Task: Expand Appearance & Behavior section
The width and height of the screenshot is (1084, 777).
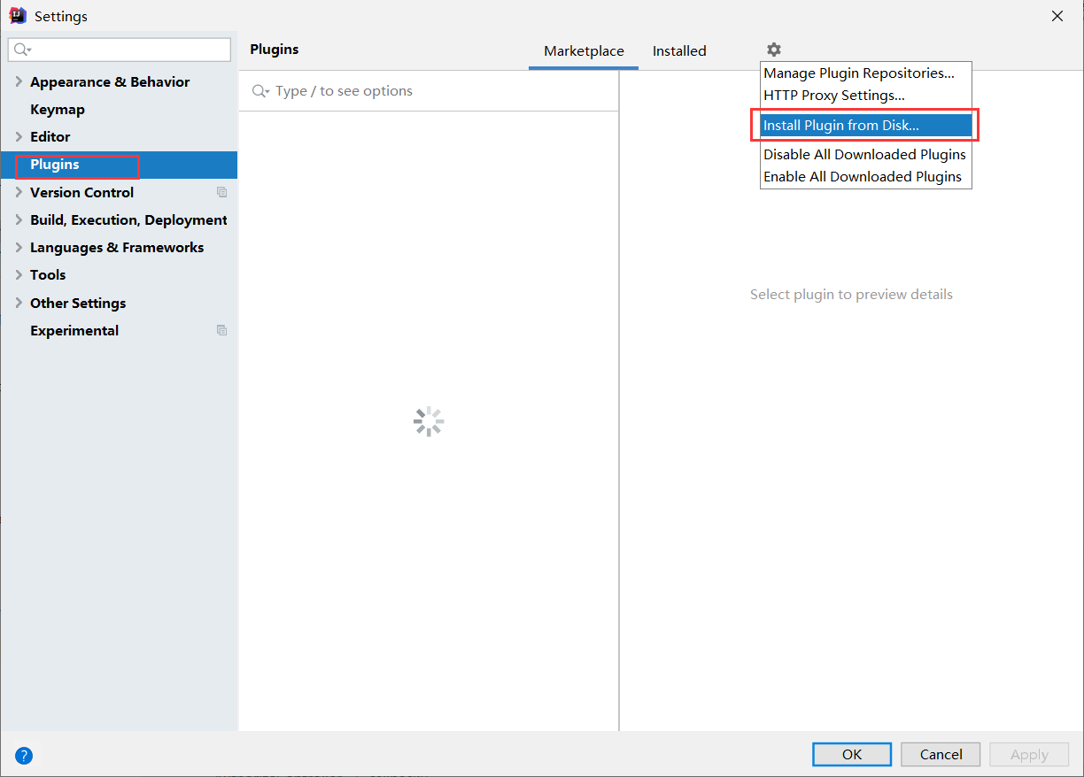Action: 19,81
